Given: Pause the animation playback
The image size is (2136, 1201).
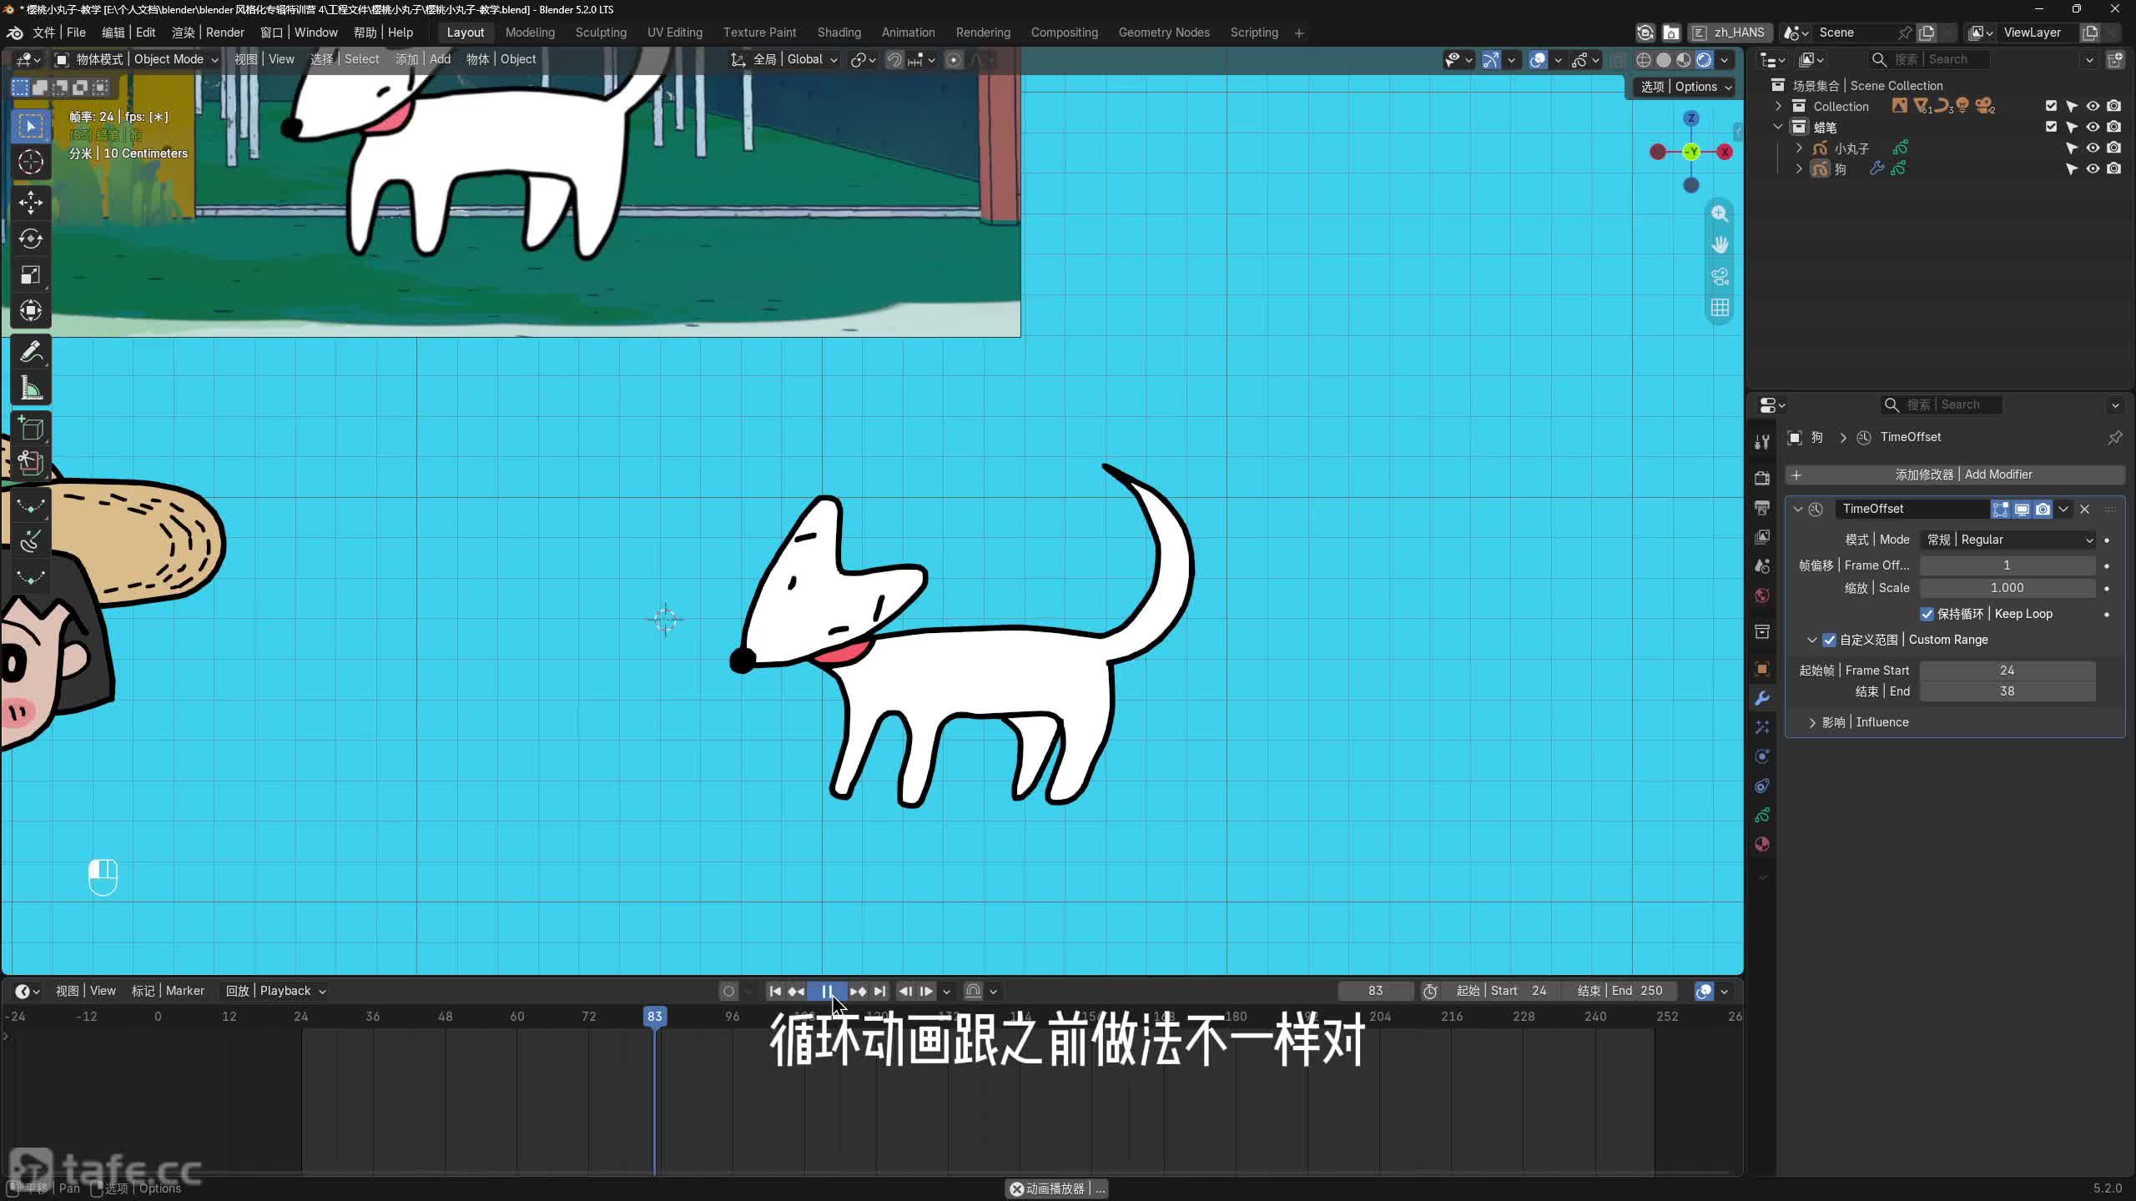Looking at the screenshot, I should click(x=827, y=991).
